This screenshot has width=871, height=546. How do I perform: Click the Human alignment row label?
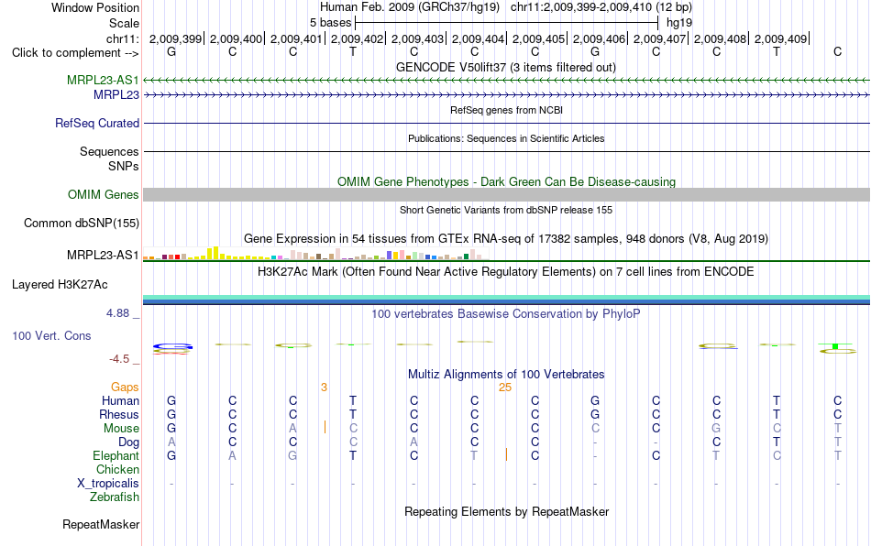point(120,400)
